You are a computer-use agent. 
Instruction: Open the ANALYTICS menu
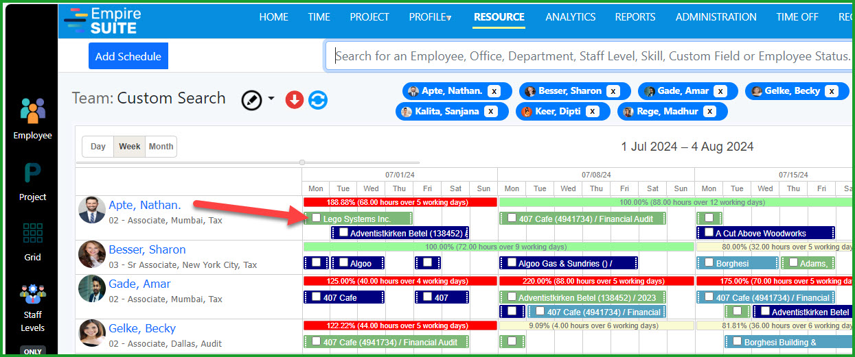tap(571, 17)
